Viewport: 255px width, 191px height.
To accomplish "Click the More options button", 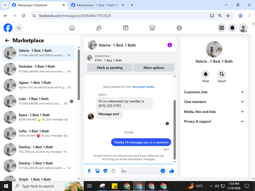I will tap(154, 68).
